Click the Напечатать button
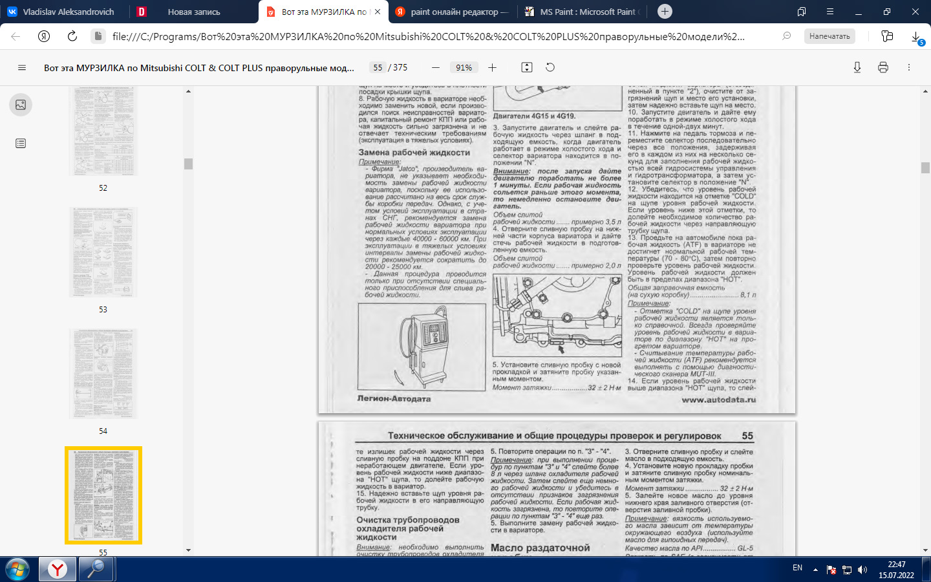 pyautogui.click(x=829, y=36)
